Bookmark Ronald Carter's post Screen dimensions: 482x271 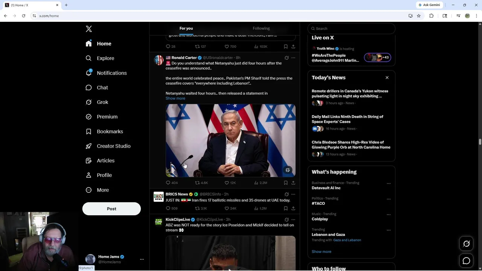[286, 183]
